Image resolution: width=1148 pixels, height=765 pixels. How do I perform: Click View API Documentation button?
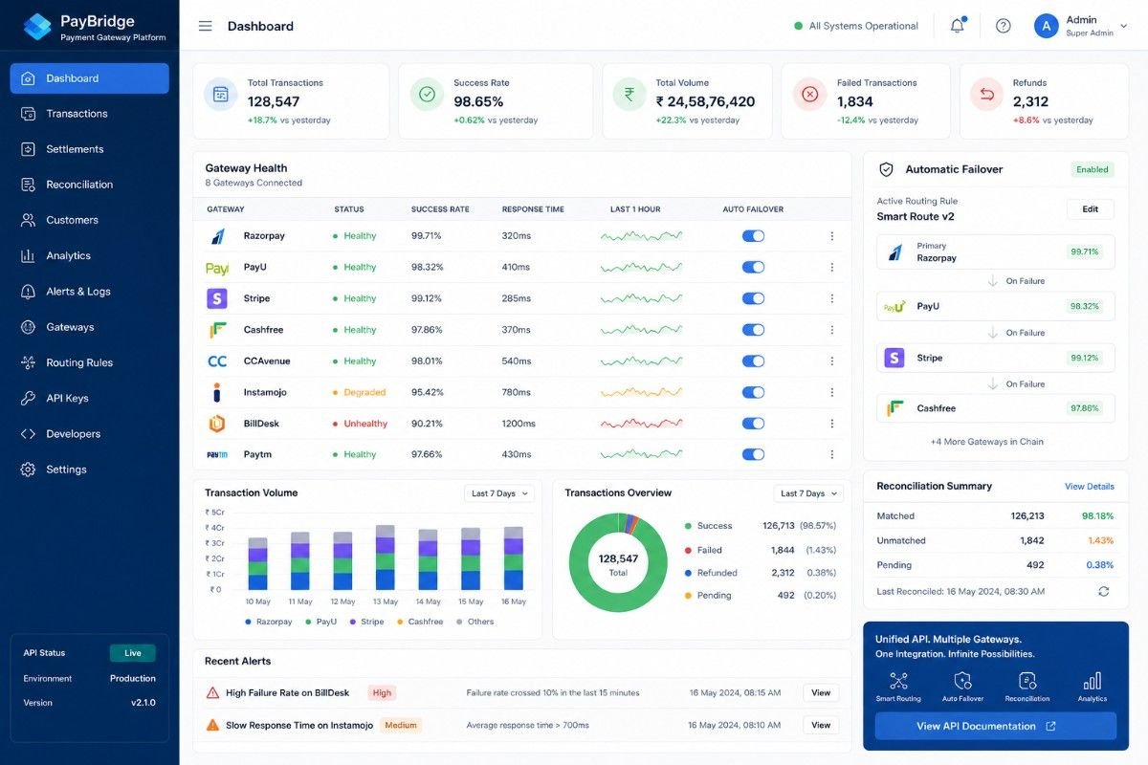click(995, 726)
